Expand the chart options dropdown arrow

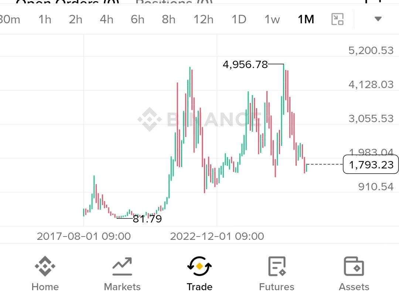point(378,19)
